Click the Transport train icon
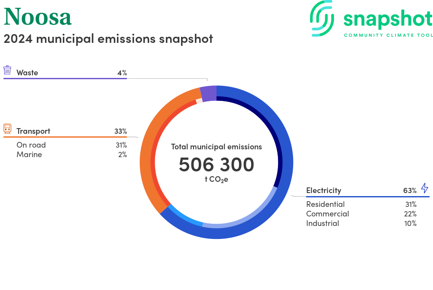The width and height of the screenshot is (433, 290). click(x=7, y=129)
